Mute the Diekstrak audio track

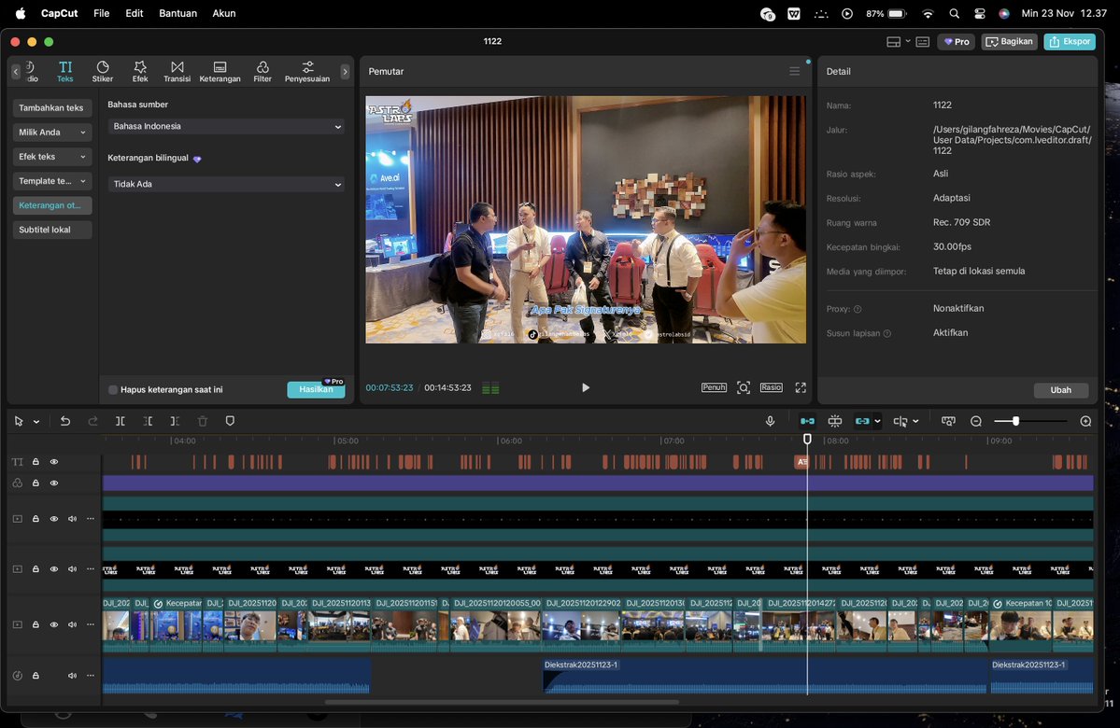pos(72,675)
